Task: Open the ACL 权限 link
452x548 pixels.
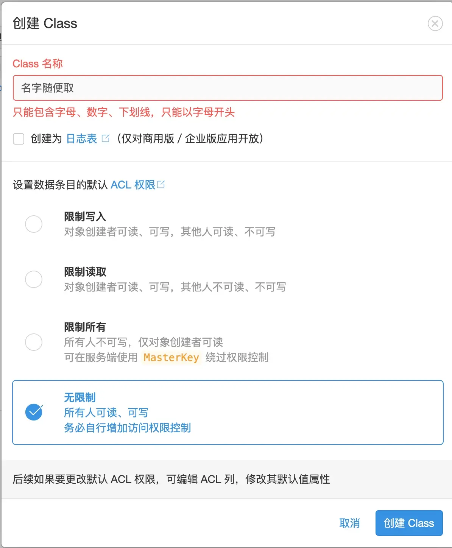Action: (x=132, y=185)
